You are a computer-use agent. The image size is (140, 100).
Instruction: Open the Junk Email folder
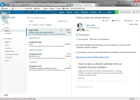(8, 58)
